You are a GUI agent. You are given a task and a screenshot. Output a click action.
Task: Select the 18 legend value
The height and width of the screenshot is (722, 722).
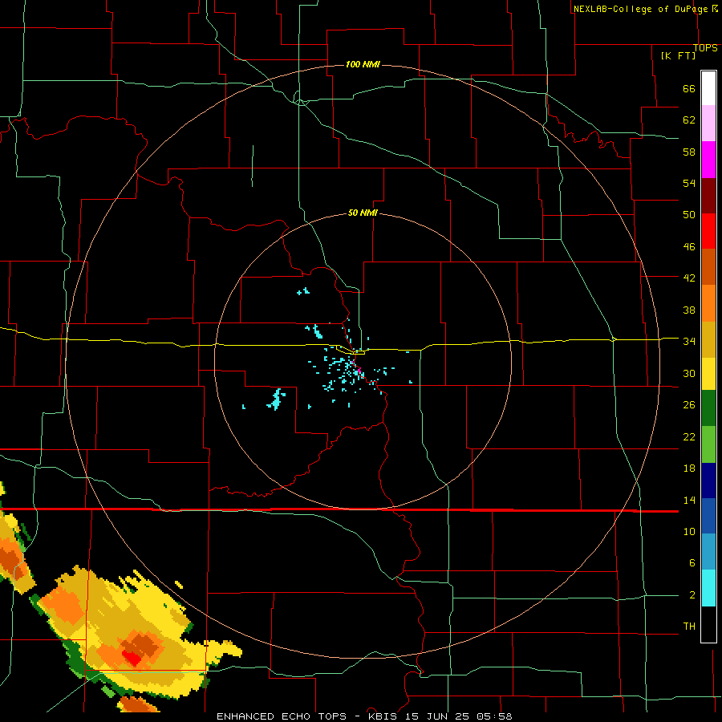[689, 468]
